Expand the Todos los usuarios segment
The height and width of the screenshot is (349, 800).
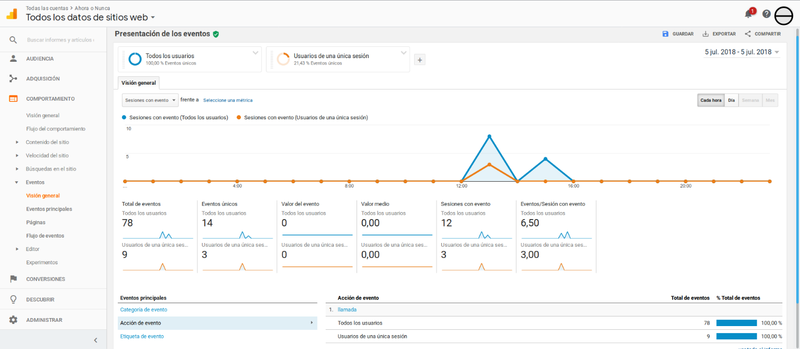(x=255, y=53)
